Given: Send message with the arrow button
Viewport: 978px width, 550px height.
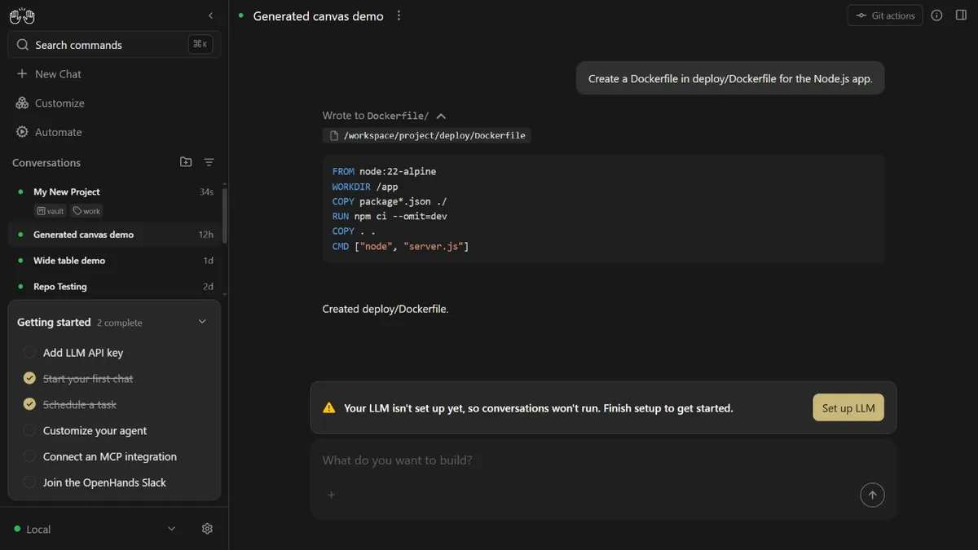Looking at the screenshot, I should tap(872, 495).
